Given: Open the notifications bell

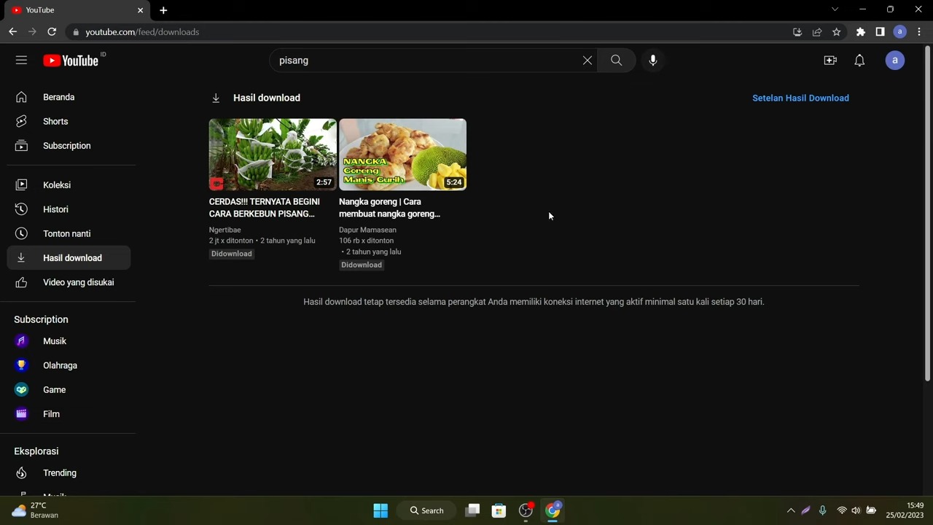Looking at the screenshot, I should point(859,61).
